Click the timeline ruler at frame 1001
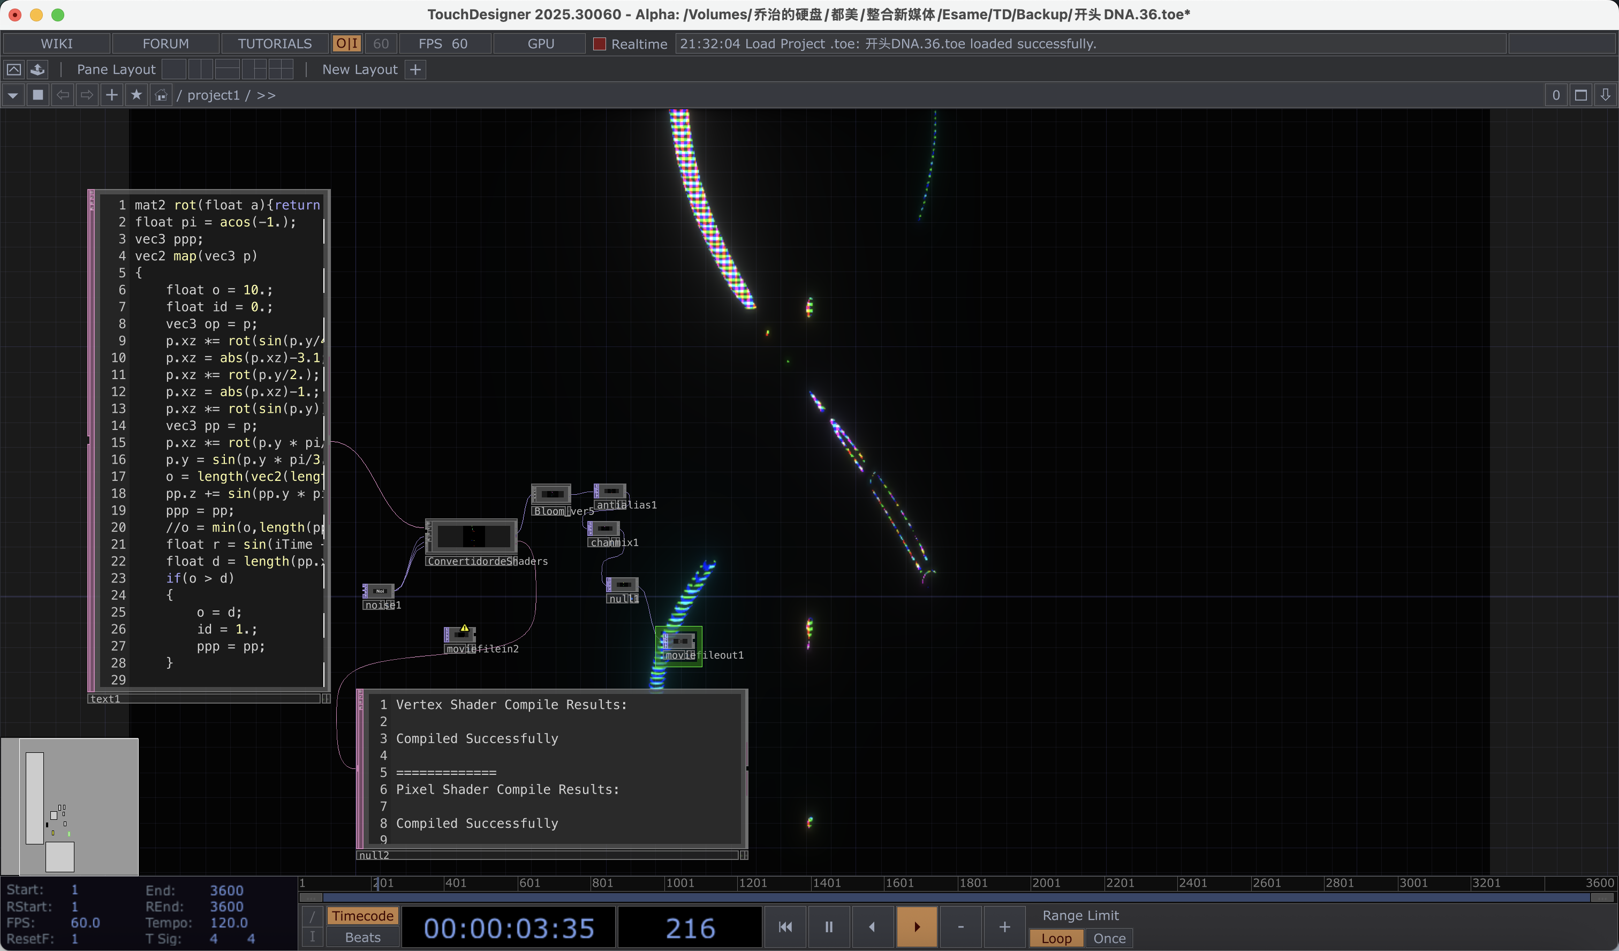Viewport: 1619px width, 951px height. [x=680, y=882]
